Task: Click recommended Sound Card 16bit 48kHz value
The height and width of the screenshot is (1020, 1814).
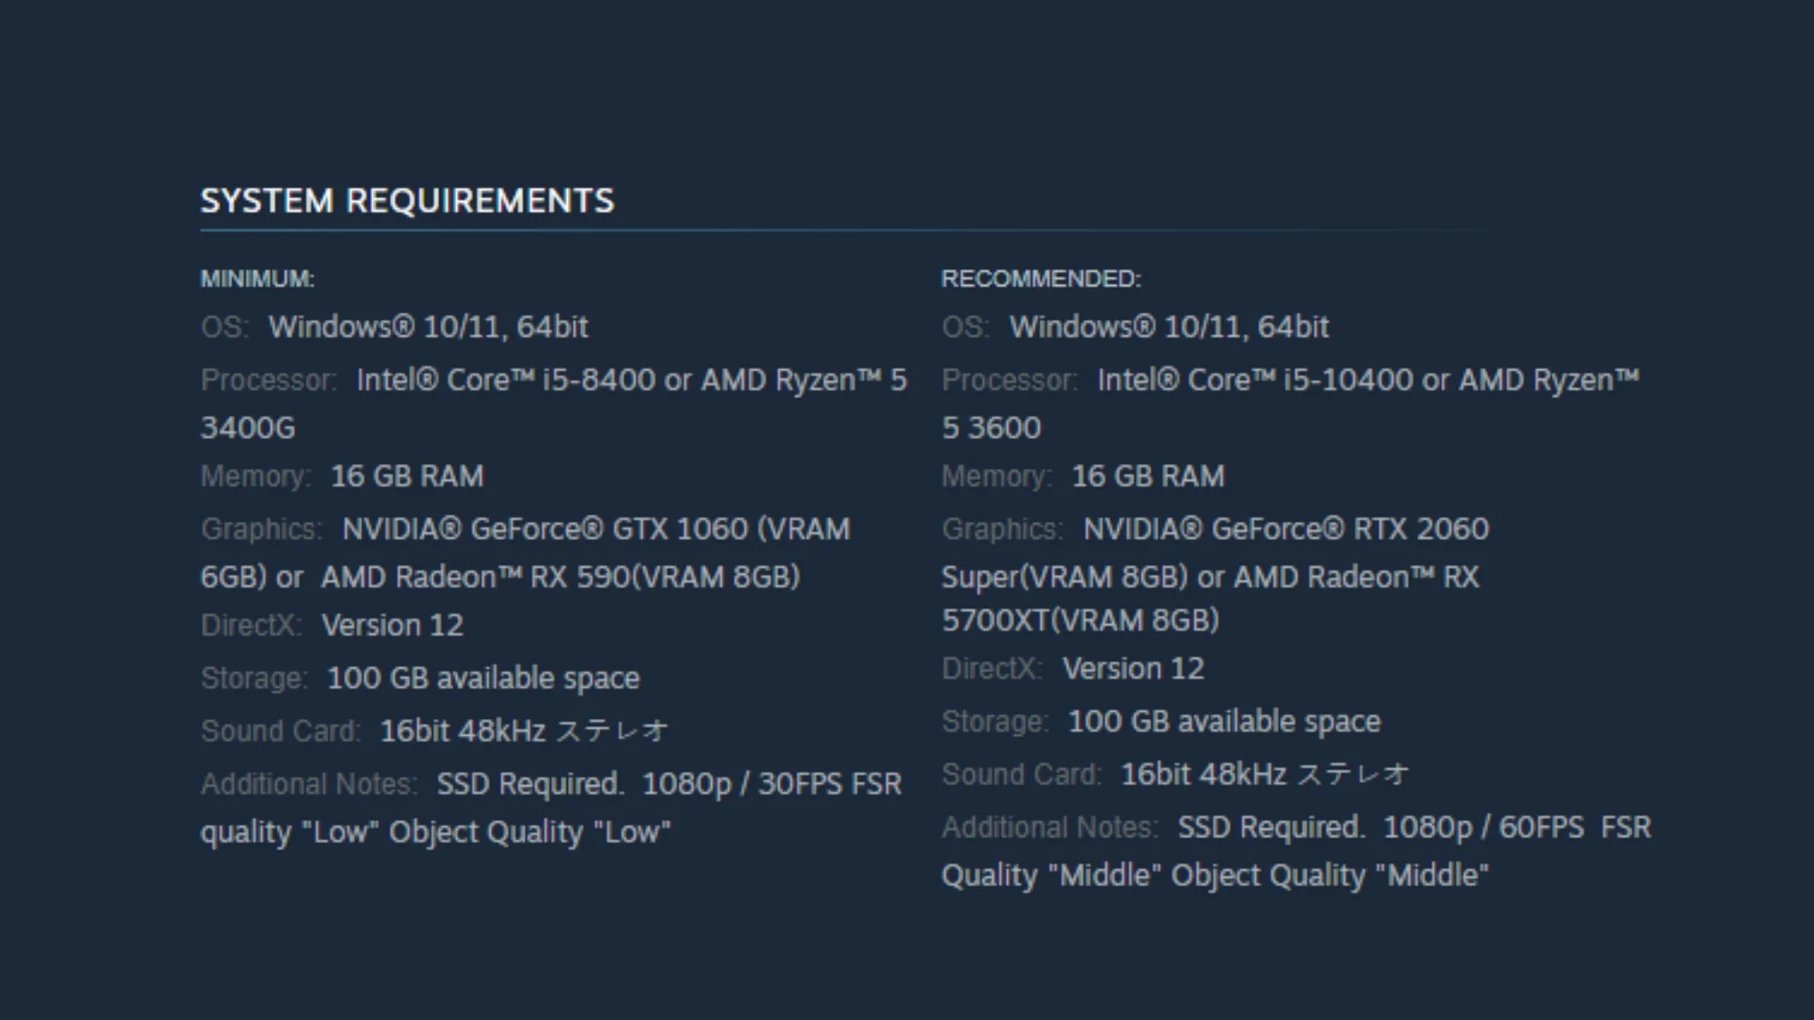Action: point(1265,775)
